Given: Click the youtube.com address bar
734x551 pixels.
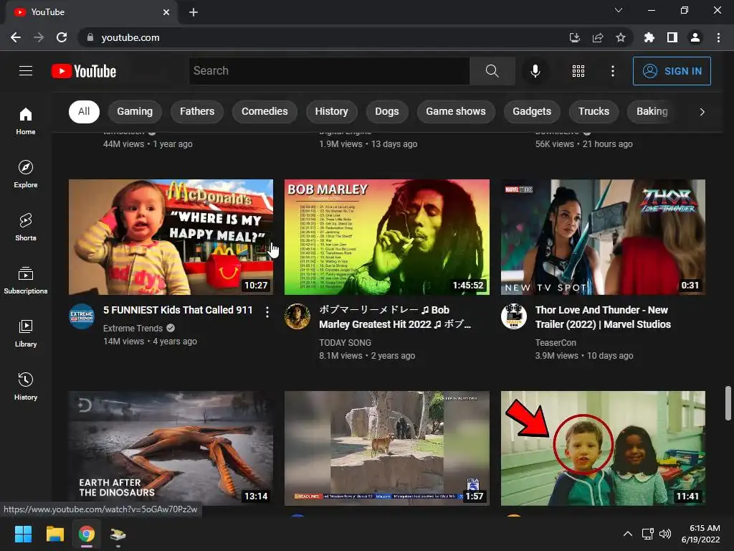Looking at the screenshot, I should (323, 37).
